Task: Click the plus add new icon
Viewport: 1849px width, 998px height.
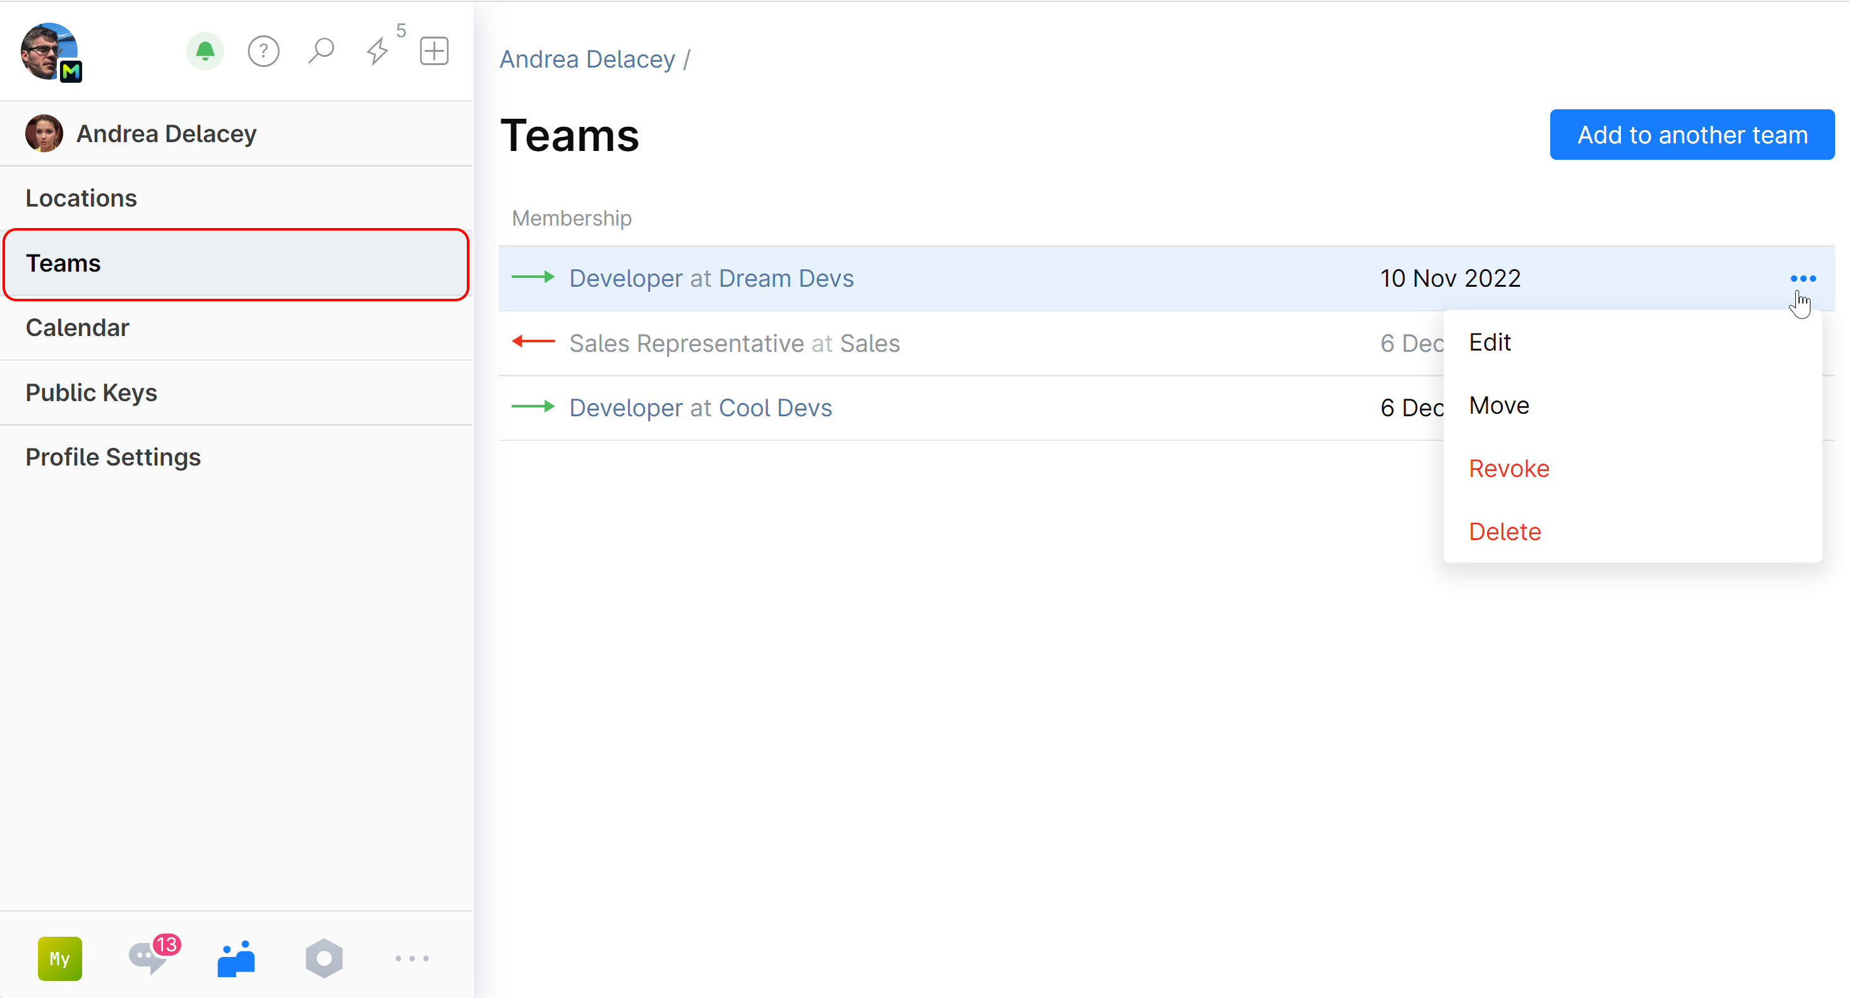Action: (x=434, y=51)
